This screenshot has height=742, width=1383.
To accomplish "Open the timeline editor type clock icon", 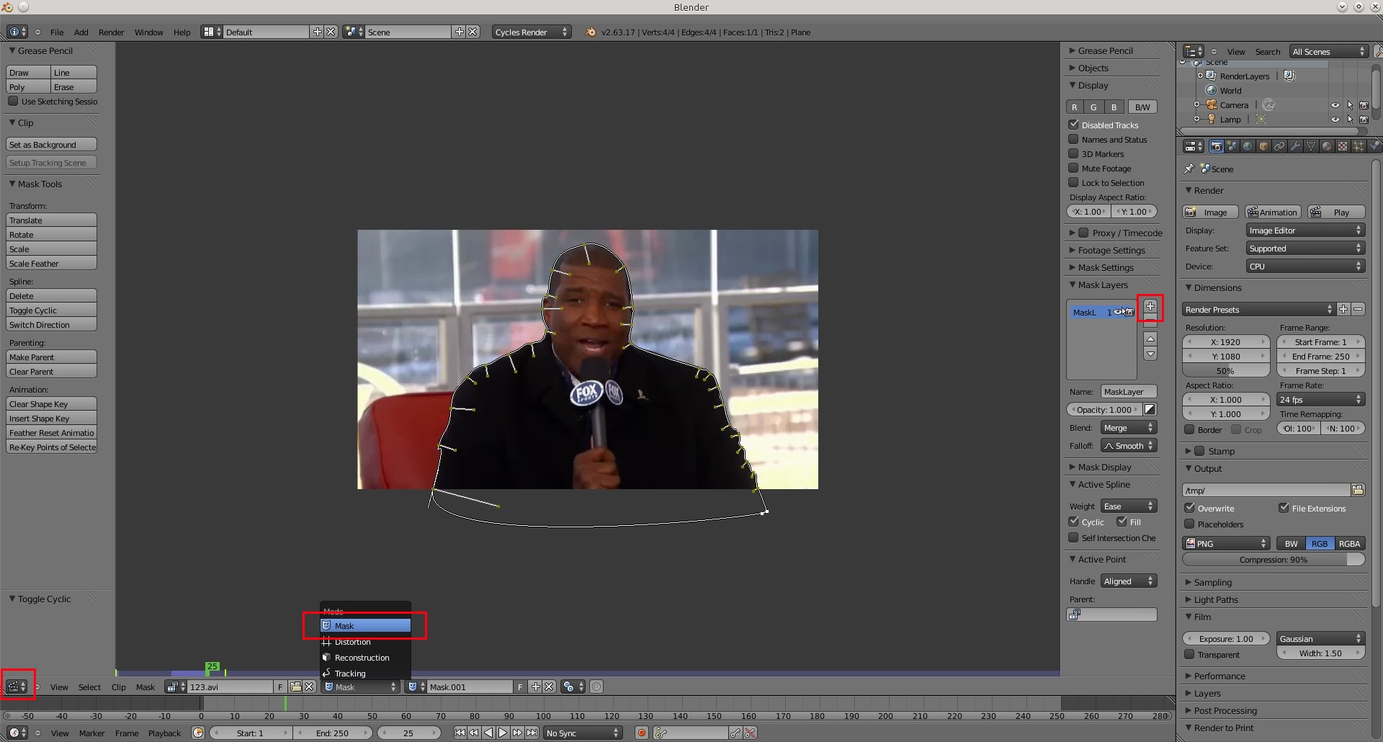I will pyautogui.click(x=17, y=733).
